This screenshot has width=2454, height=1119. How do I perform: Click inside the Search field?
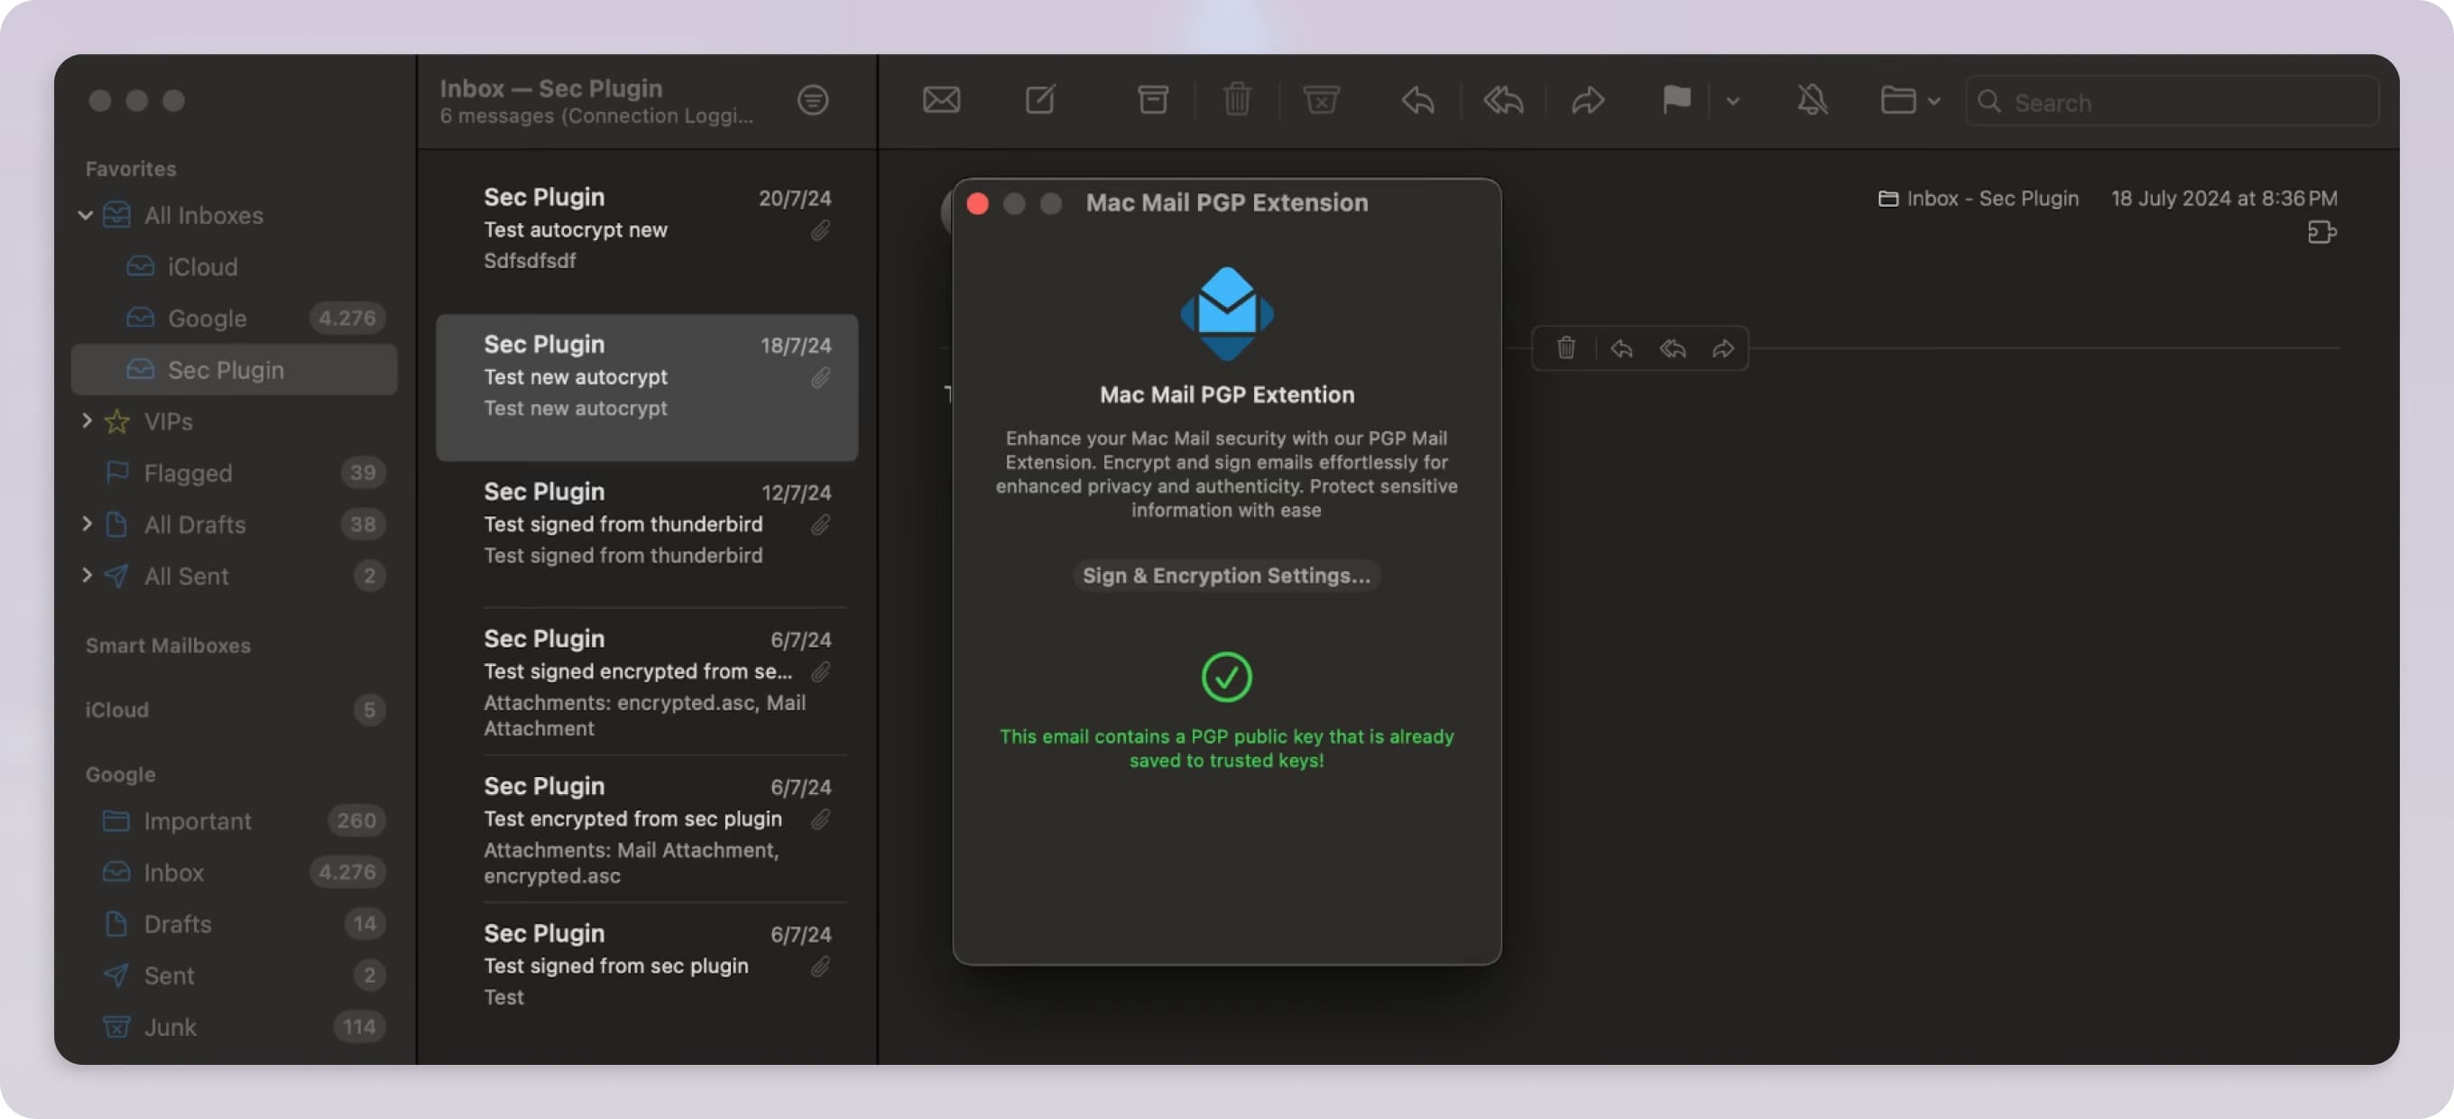pyautogui.click(x=2096, y=102)
